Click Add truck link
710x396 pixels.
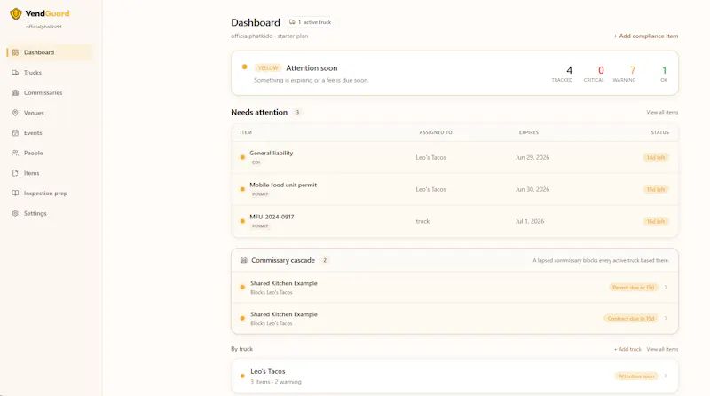[x=627, y=349]
